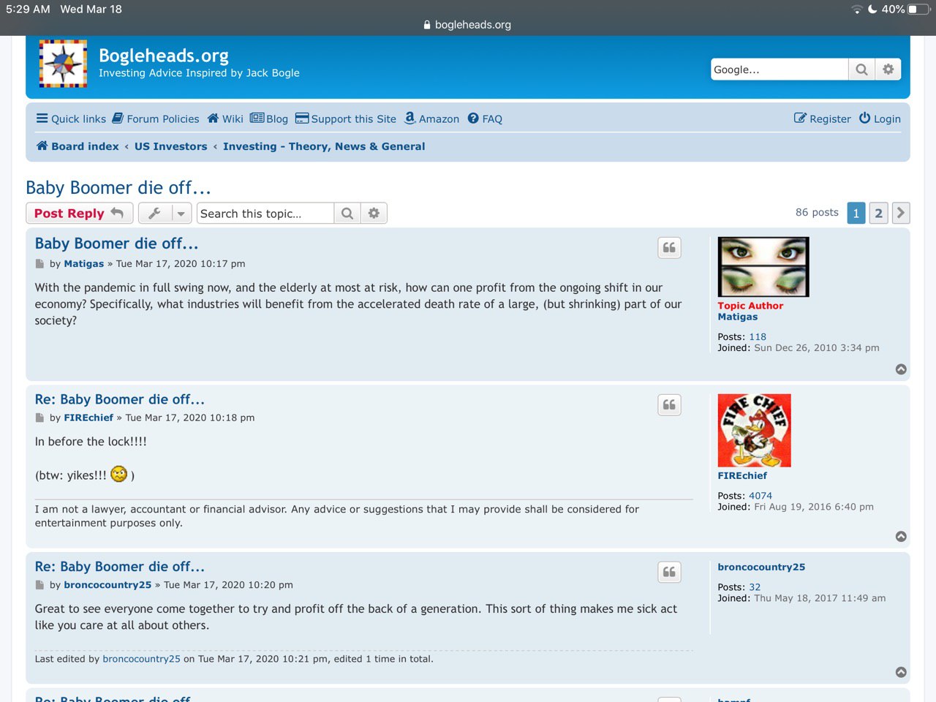
Task: Quote Matigas's first post
Action: click(669, 248)
